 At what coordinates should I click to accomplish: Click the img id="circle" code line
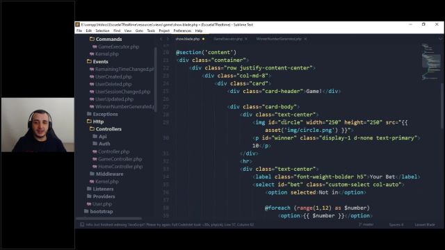[x=330, y=122]
